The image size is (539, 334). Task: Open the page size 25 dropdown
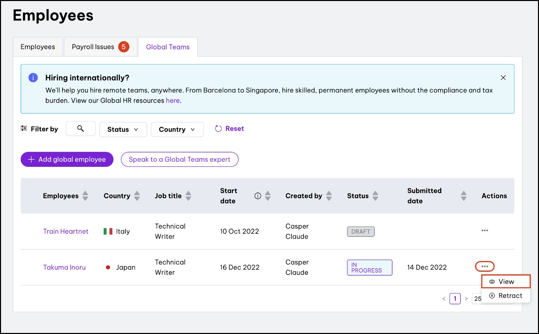(477, 299)
